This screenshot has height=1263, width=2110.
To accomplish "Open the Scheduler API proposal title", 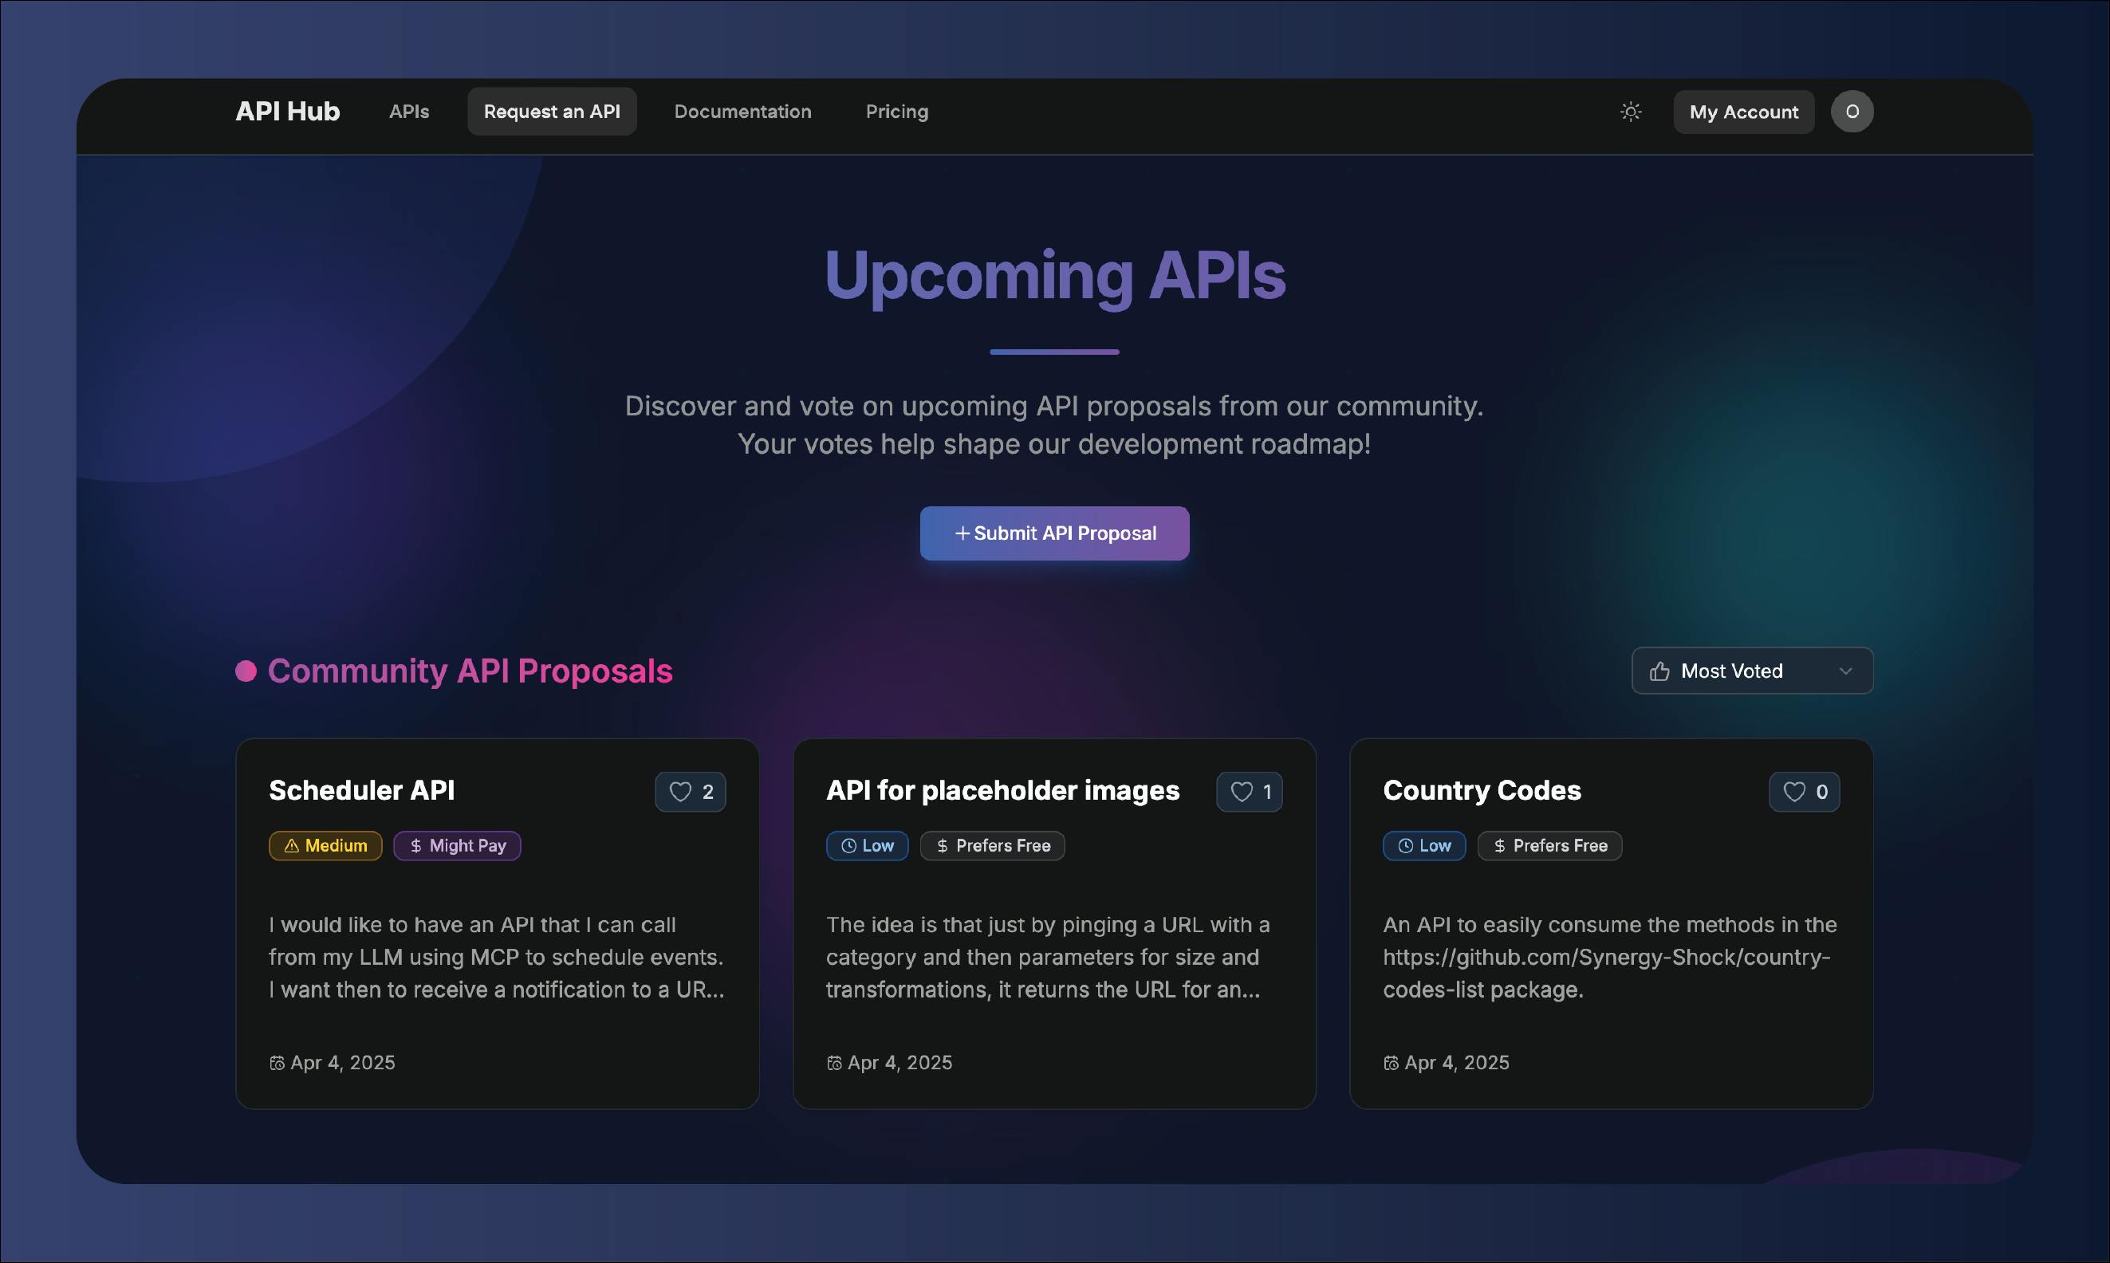I will coord(362,791).
